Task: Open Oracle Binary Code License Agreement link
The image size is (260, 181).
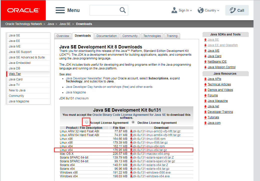Action: tap(129, 115)
